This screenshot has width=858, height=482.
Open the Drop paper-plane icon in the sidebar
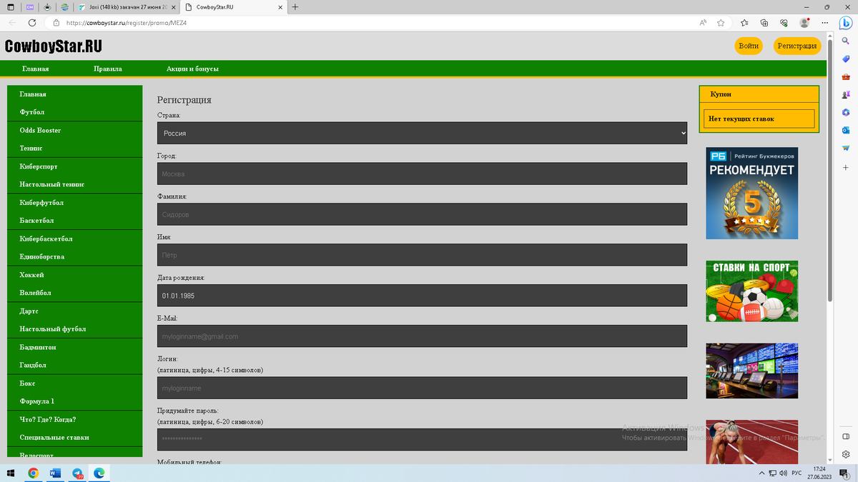tap(846, 149)
